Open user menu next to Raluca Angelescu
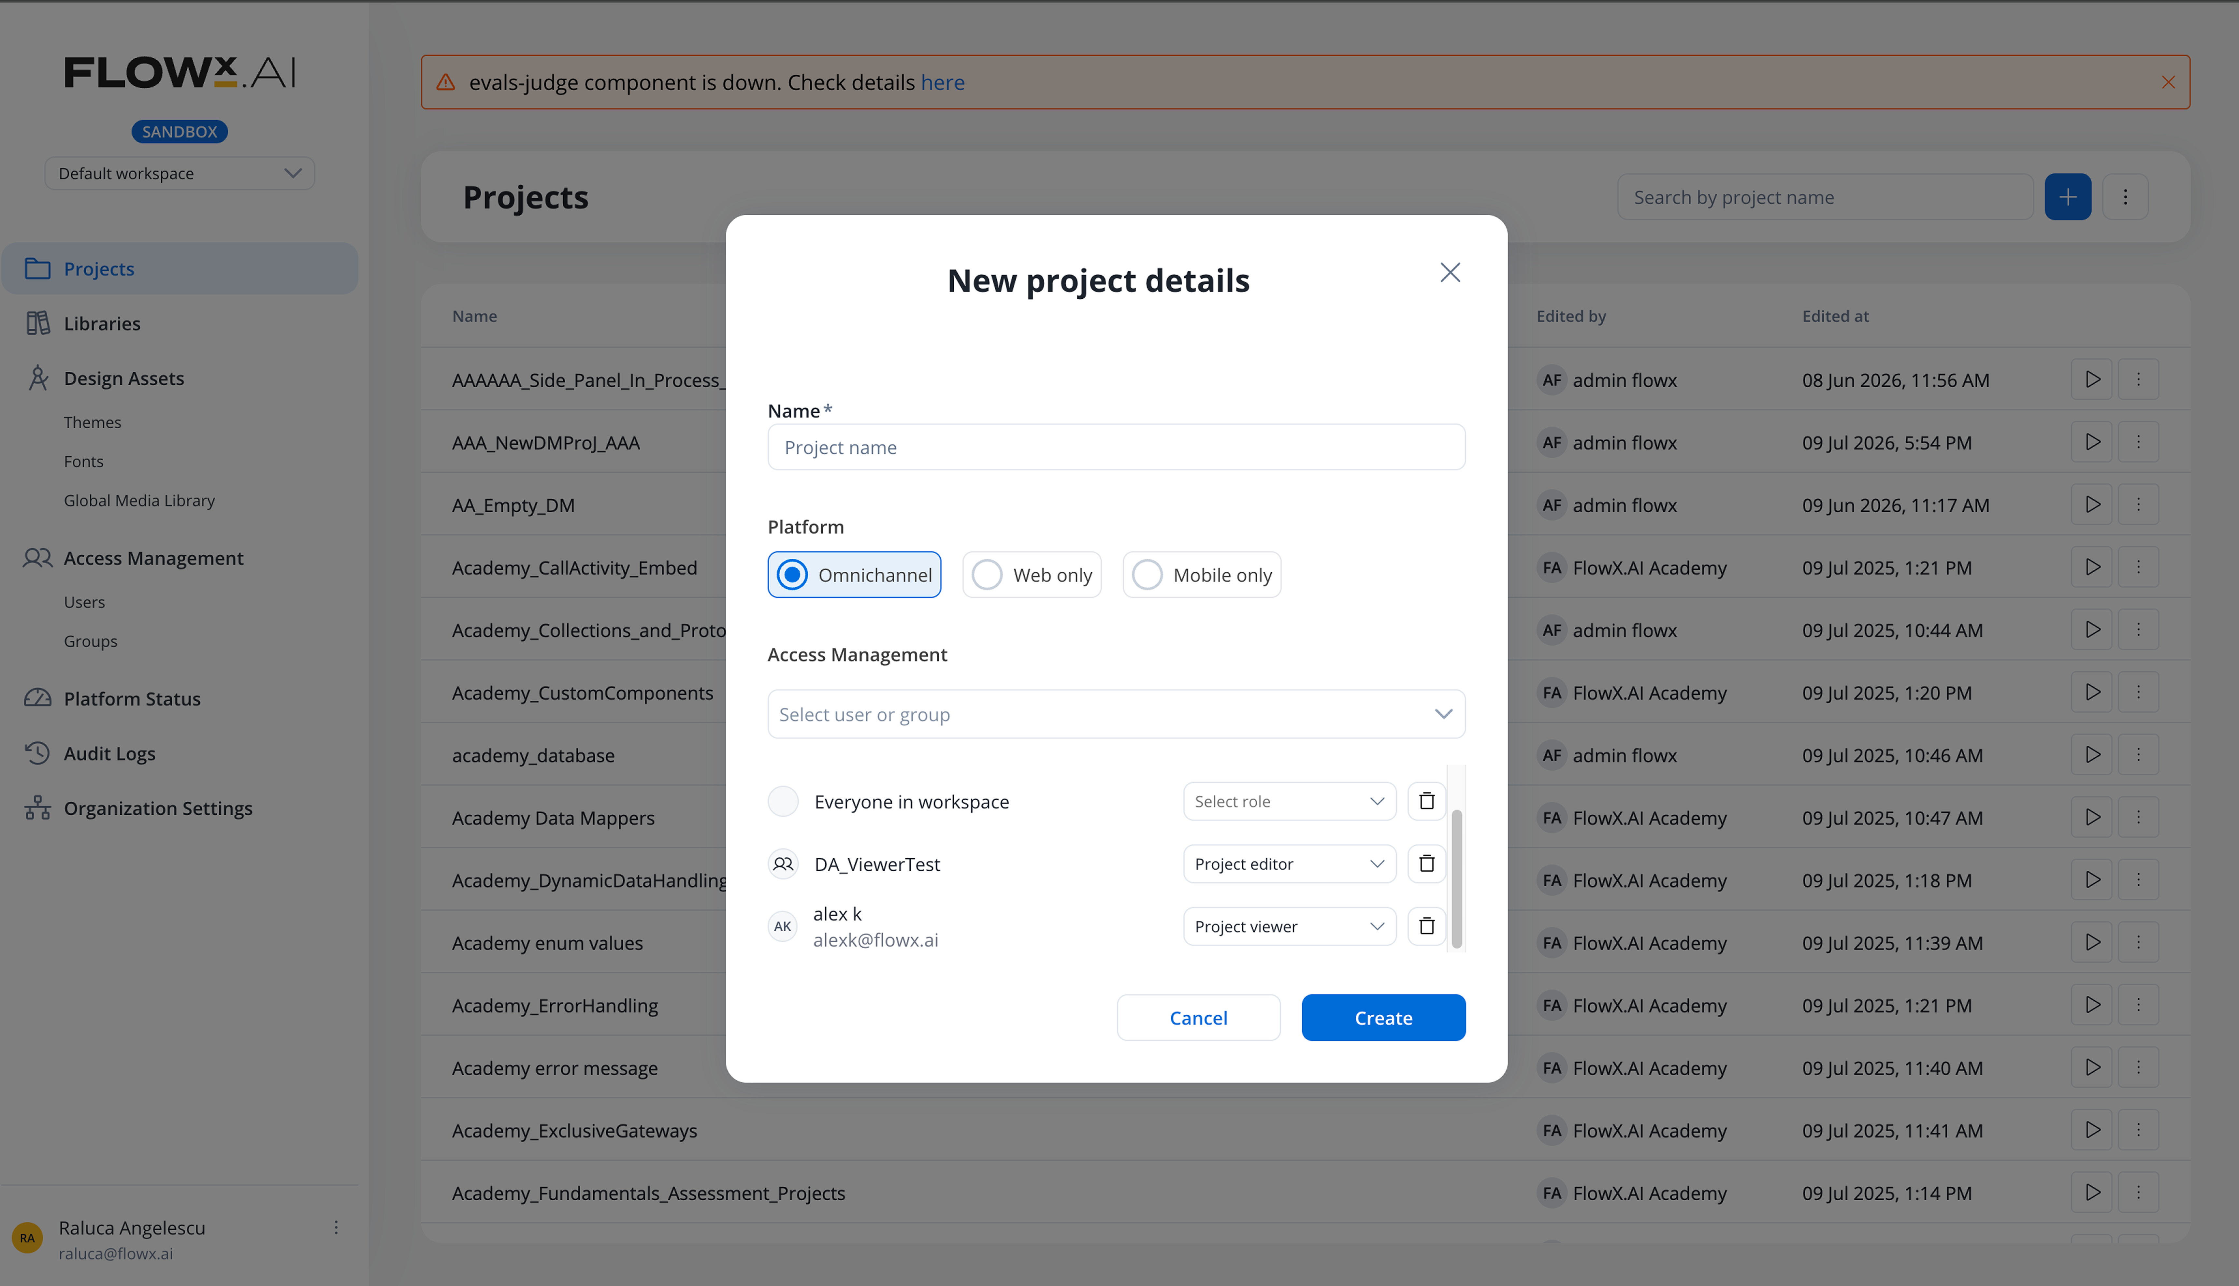Image resolution: width=2239 pixels, height=1286 pixels. [336, 1228]
